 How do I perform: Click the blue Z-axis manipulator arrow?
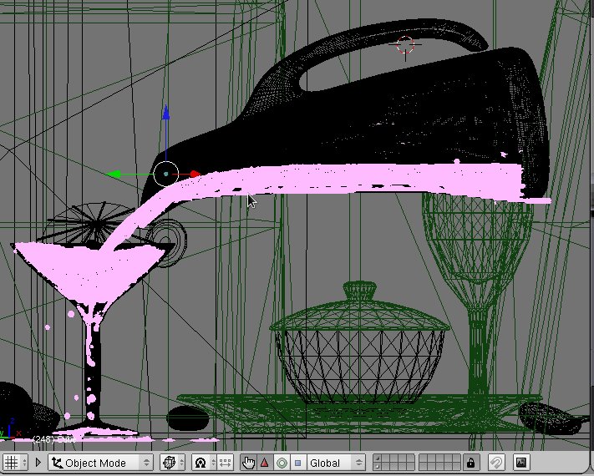[x=165, y=114]
